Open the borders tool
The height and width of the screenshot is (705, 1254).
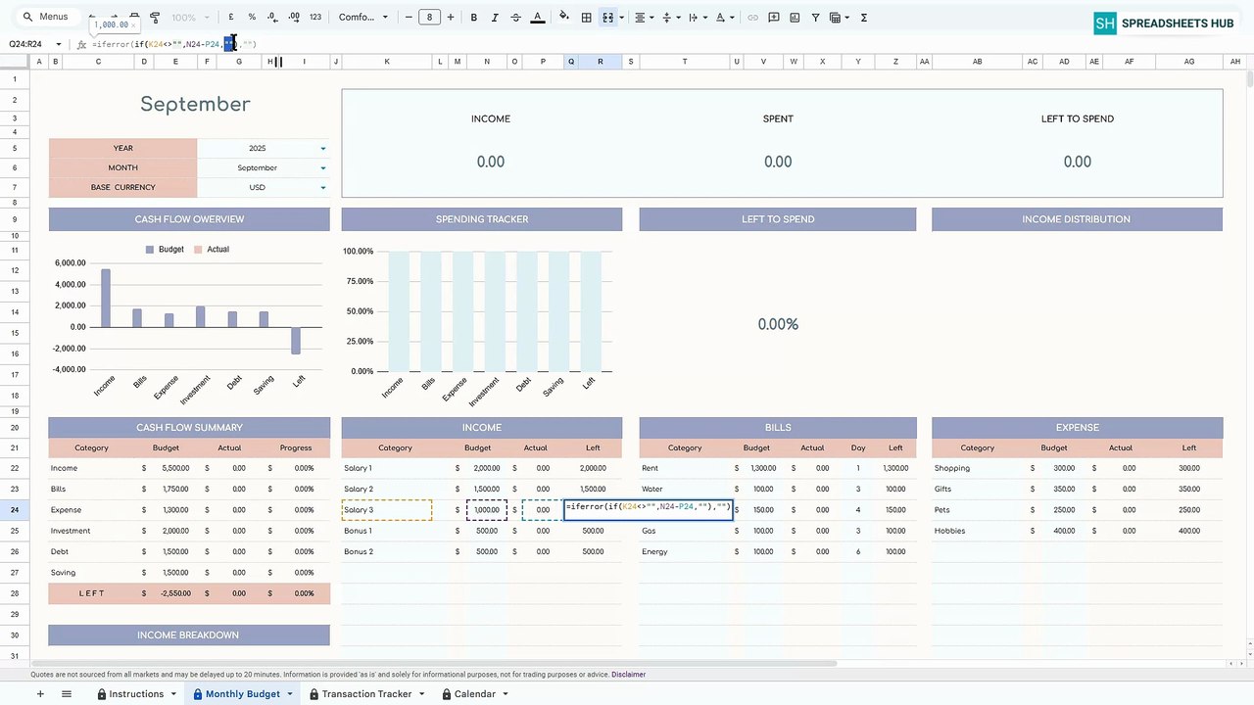(x=586, y=18)
